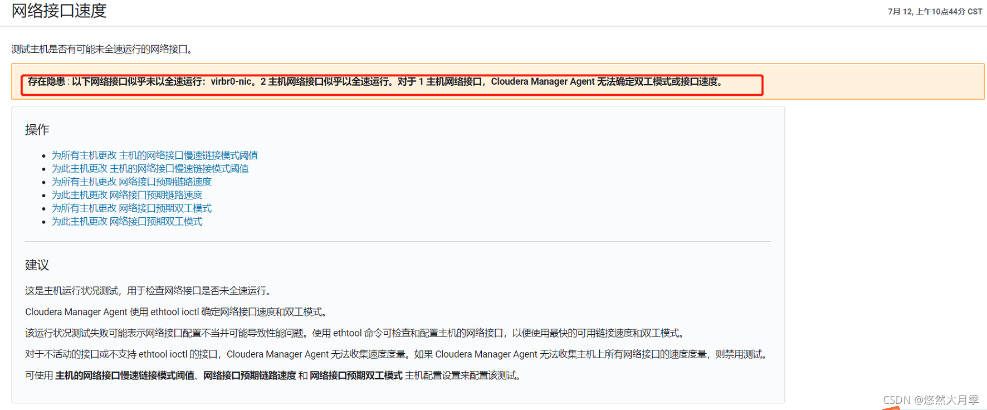Click bold text 网络接口预期链路速度 in last paragraph
987x410 pixels.
250,375
